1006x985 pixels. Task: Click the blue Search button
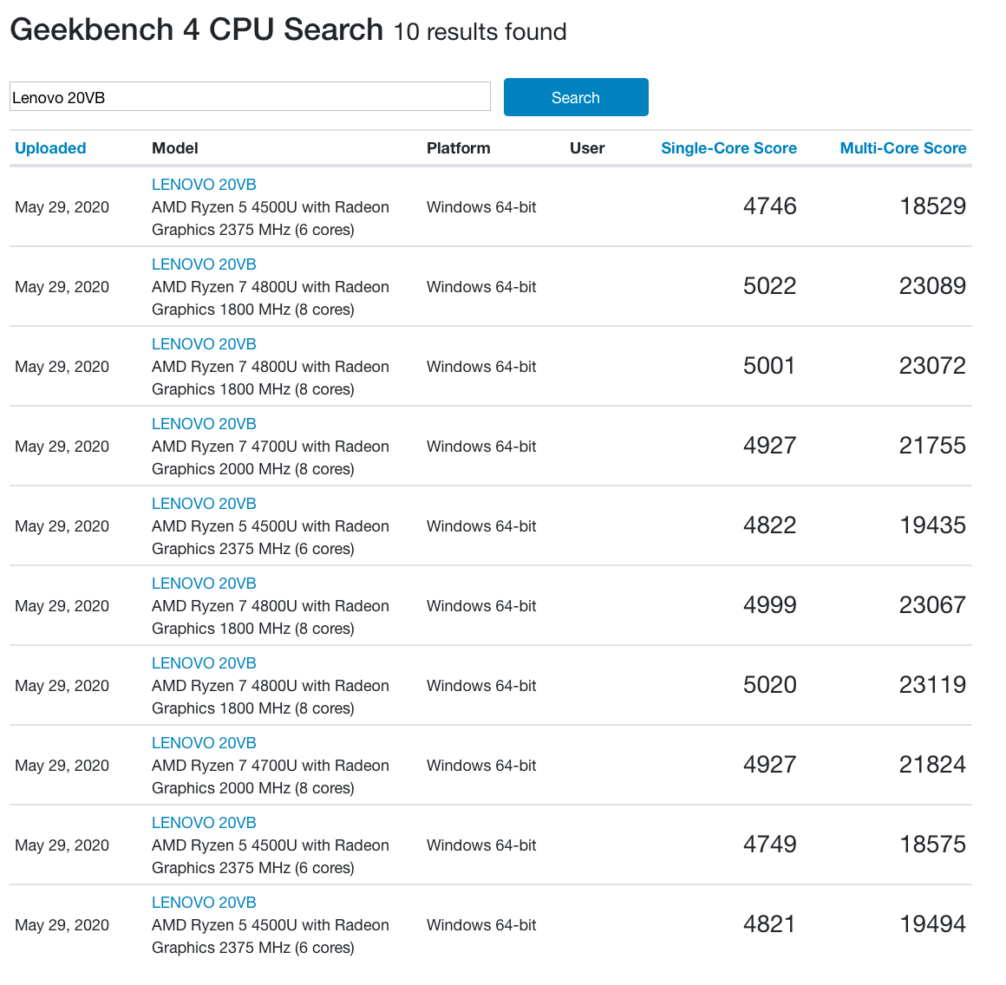tap(576, 97)
